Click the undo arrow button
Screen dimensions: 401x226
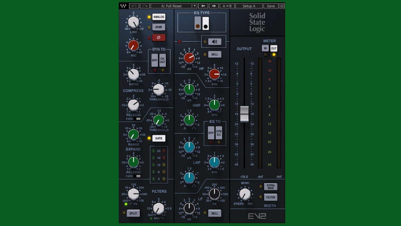click(x=134, y=6)
